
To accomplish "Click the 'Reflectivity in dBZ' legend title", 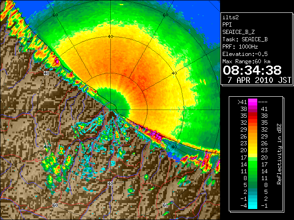I will point(279,154).
